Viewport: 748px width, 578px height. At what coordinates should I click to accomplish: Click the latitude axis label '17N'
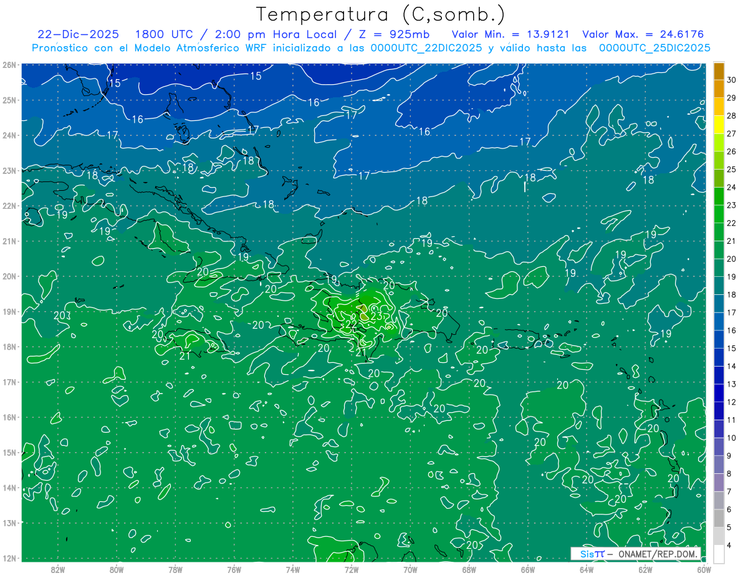click(9, 382)
